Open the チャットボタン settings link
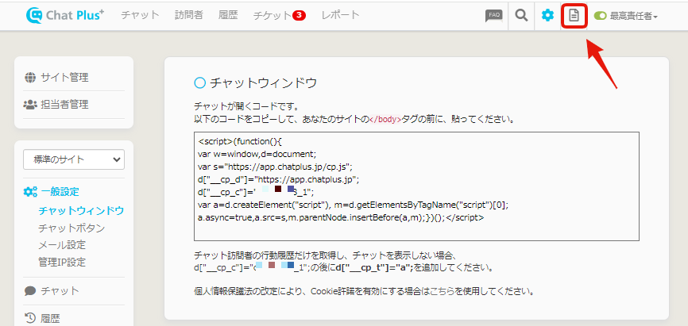The width and height of the screenshot is (688, 326). (x=72, y=228)
